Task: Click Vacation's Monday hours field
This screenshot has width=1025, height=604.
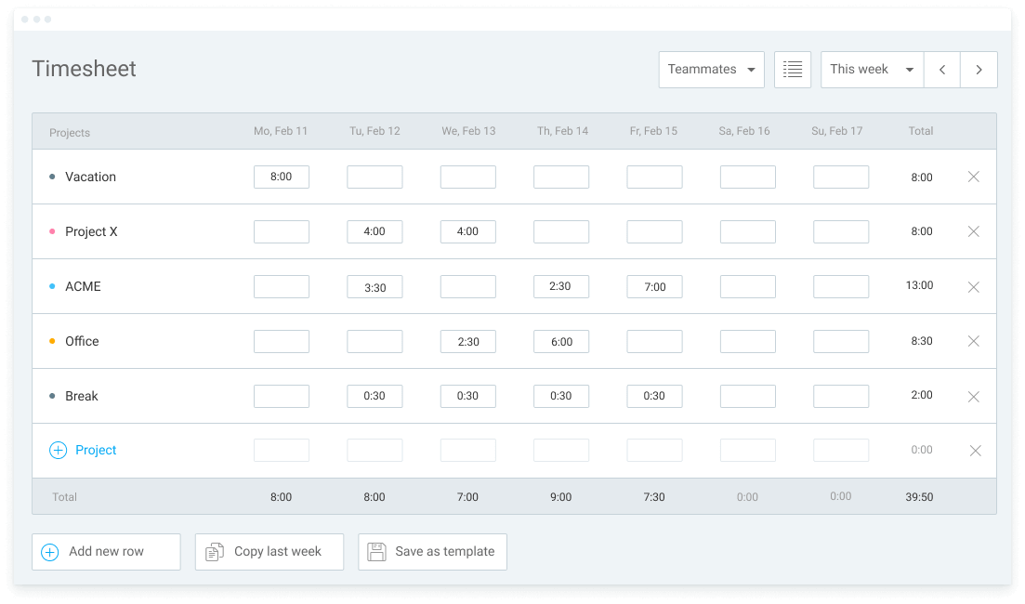Action: point(281,177)
